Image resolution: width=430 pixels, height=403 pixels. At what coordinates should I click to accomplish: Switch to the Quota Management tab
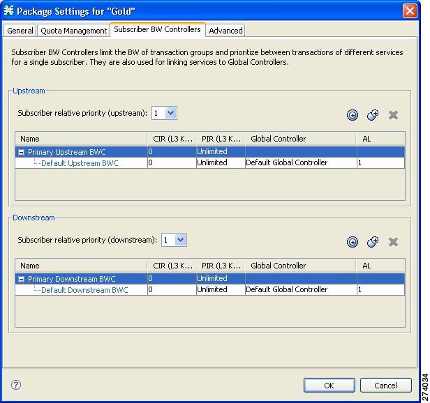pyautogui.click(x=73, y=31)
